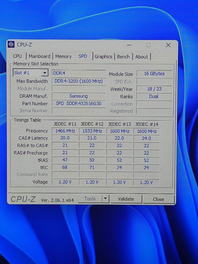Viewport: 198px width, 264px height.
Task: Click the RAS# Precharge row label
Action: (x=31, y=153)
